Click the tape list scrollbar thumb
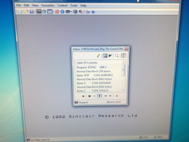Viewport: 189px width, 142px height. click(x=123, y=70)
